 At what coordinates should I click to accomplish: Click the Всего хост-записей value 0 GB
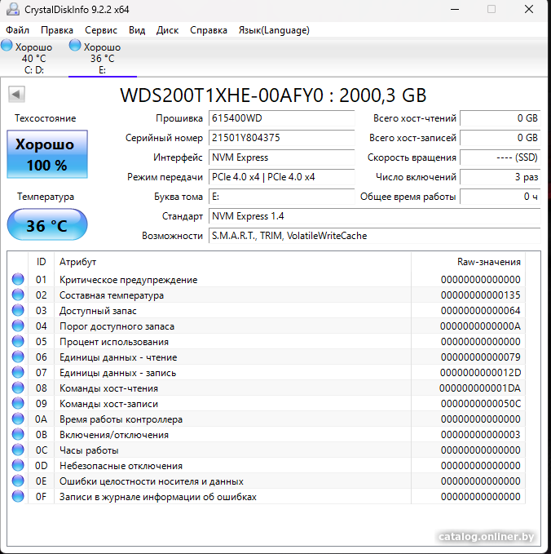(x=500, y=138)
